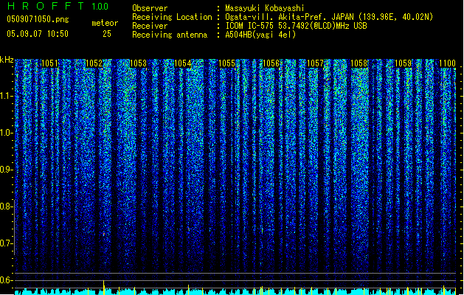This screenshot has height=295, width=464.
Task: Select observer name Masayuki Kobayashi
Action: 265,8
